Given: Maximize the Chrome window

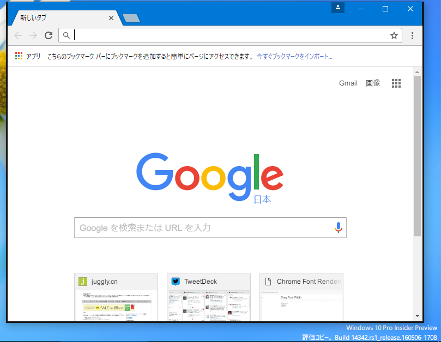Looking at the screenshot, I should click(385, 9).
